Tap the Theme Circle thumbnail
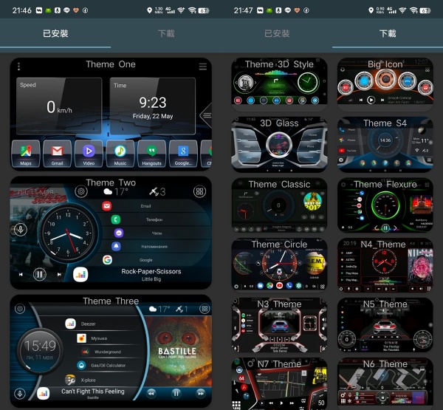Image resolution: width=443 pixels, height=410 pixels. pyautogui.click(x=279, y=264)
